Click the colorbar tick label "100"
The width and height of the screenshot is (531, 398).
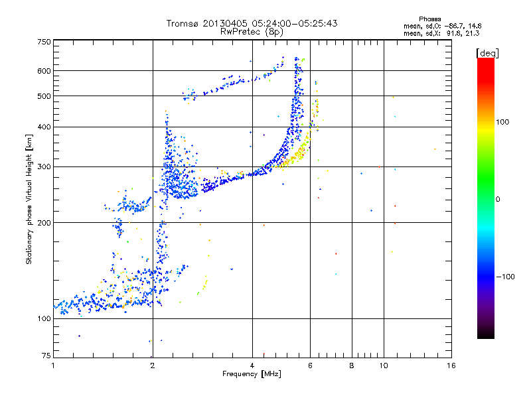502,122
